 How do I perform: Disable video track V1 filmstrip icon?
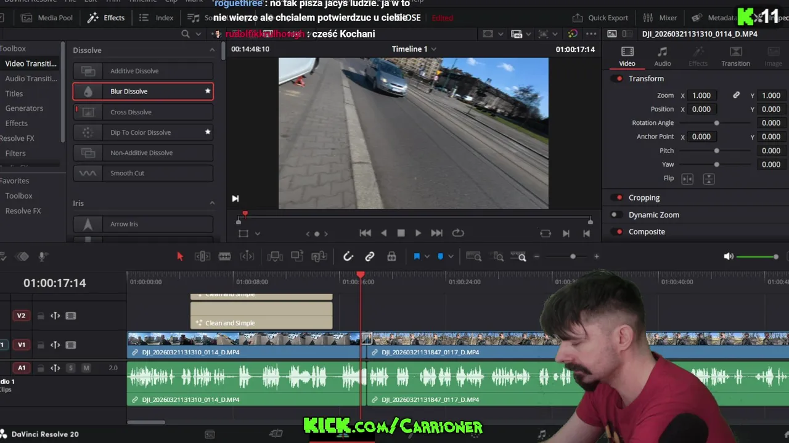[71, 345]
